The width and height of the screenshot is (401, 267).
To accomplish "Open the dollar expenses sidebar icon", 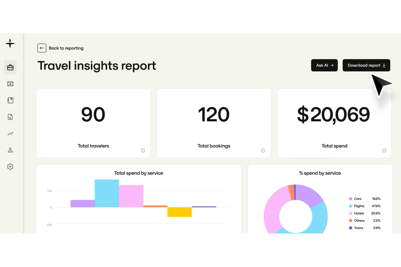I will (10, 84).
